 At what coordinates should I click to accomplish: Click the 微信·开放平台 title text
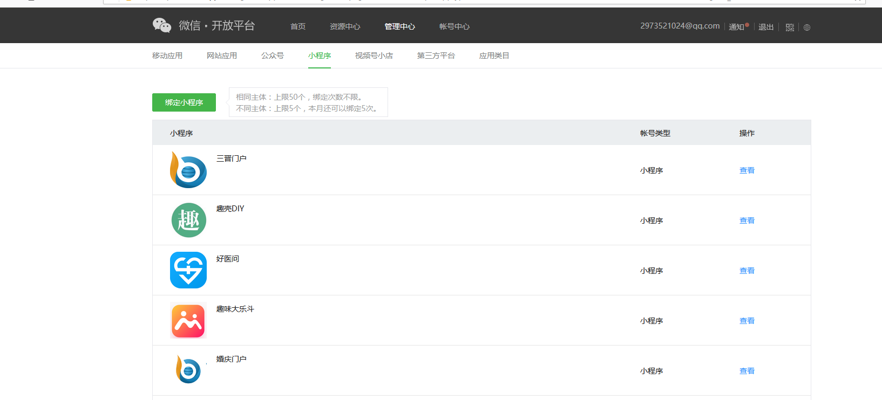click(x=217, y=25)
